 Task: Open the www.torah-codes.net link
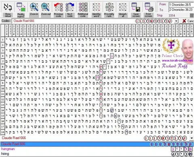coord(177,60)
